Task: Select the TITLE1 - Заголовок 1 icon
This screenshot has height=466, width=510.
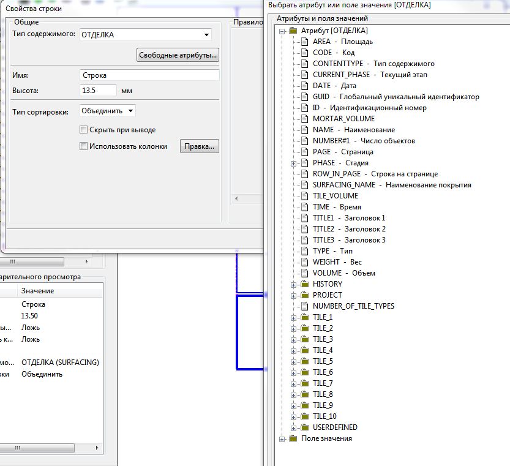Action: pyautogui.click(x=304, y=218)
